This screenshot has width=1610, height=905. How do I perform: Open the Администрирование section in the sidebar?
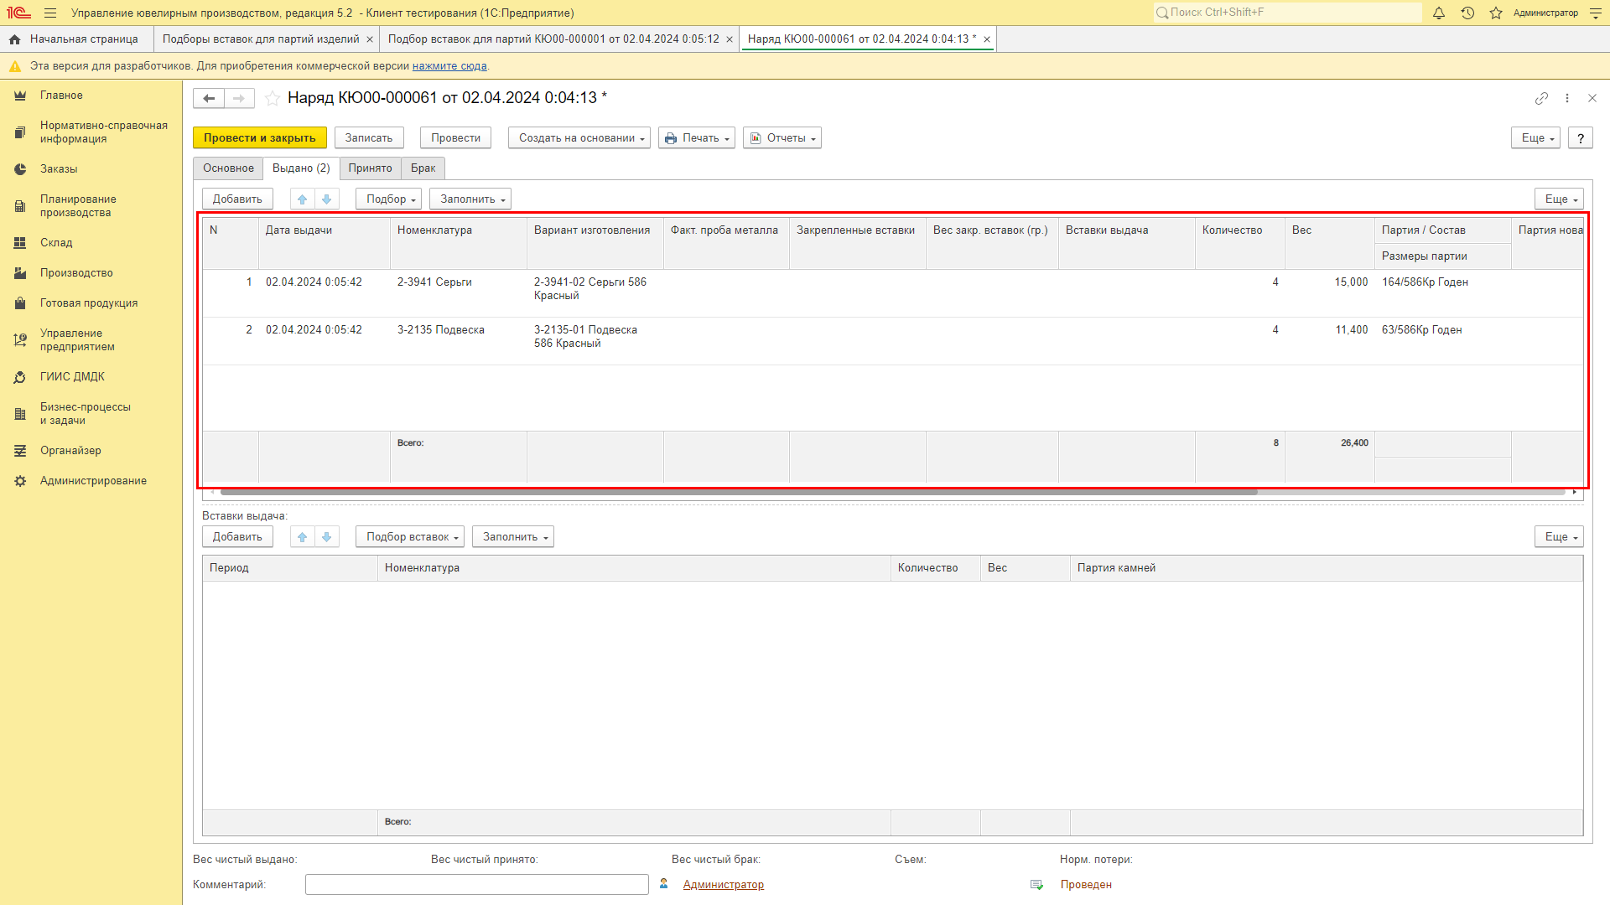(93, 481)
